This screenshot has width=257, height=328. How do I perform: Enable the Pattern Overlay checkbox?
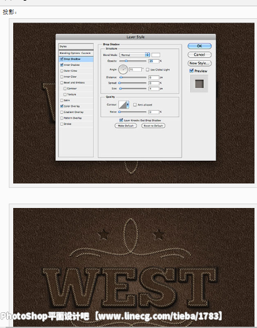tap(62, 118)
